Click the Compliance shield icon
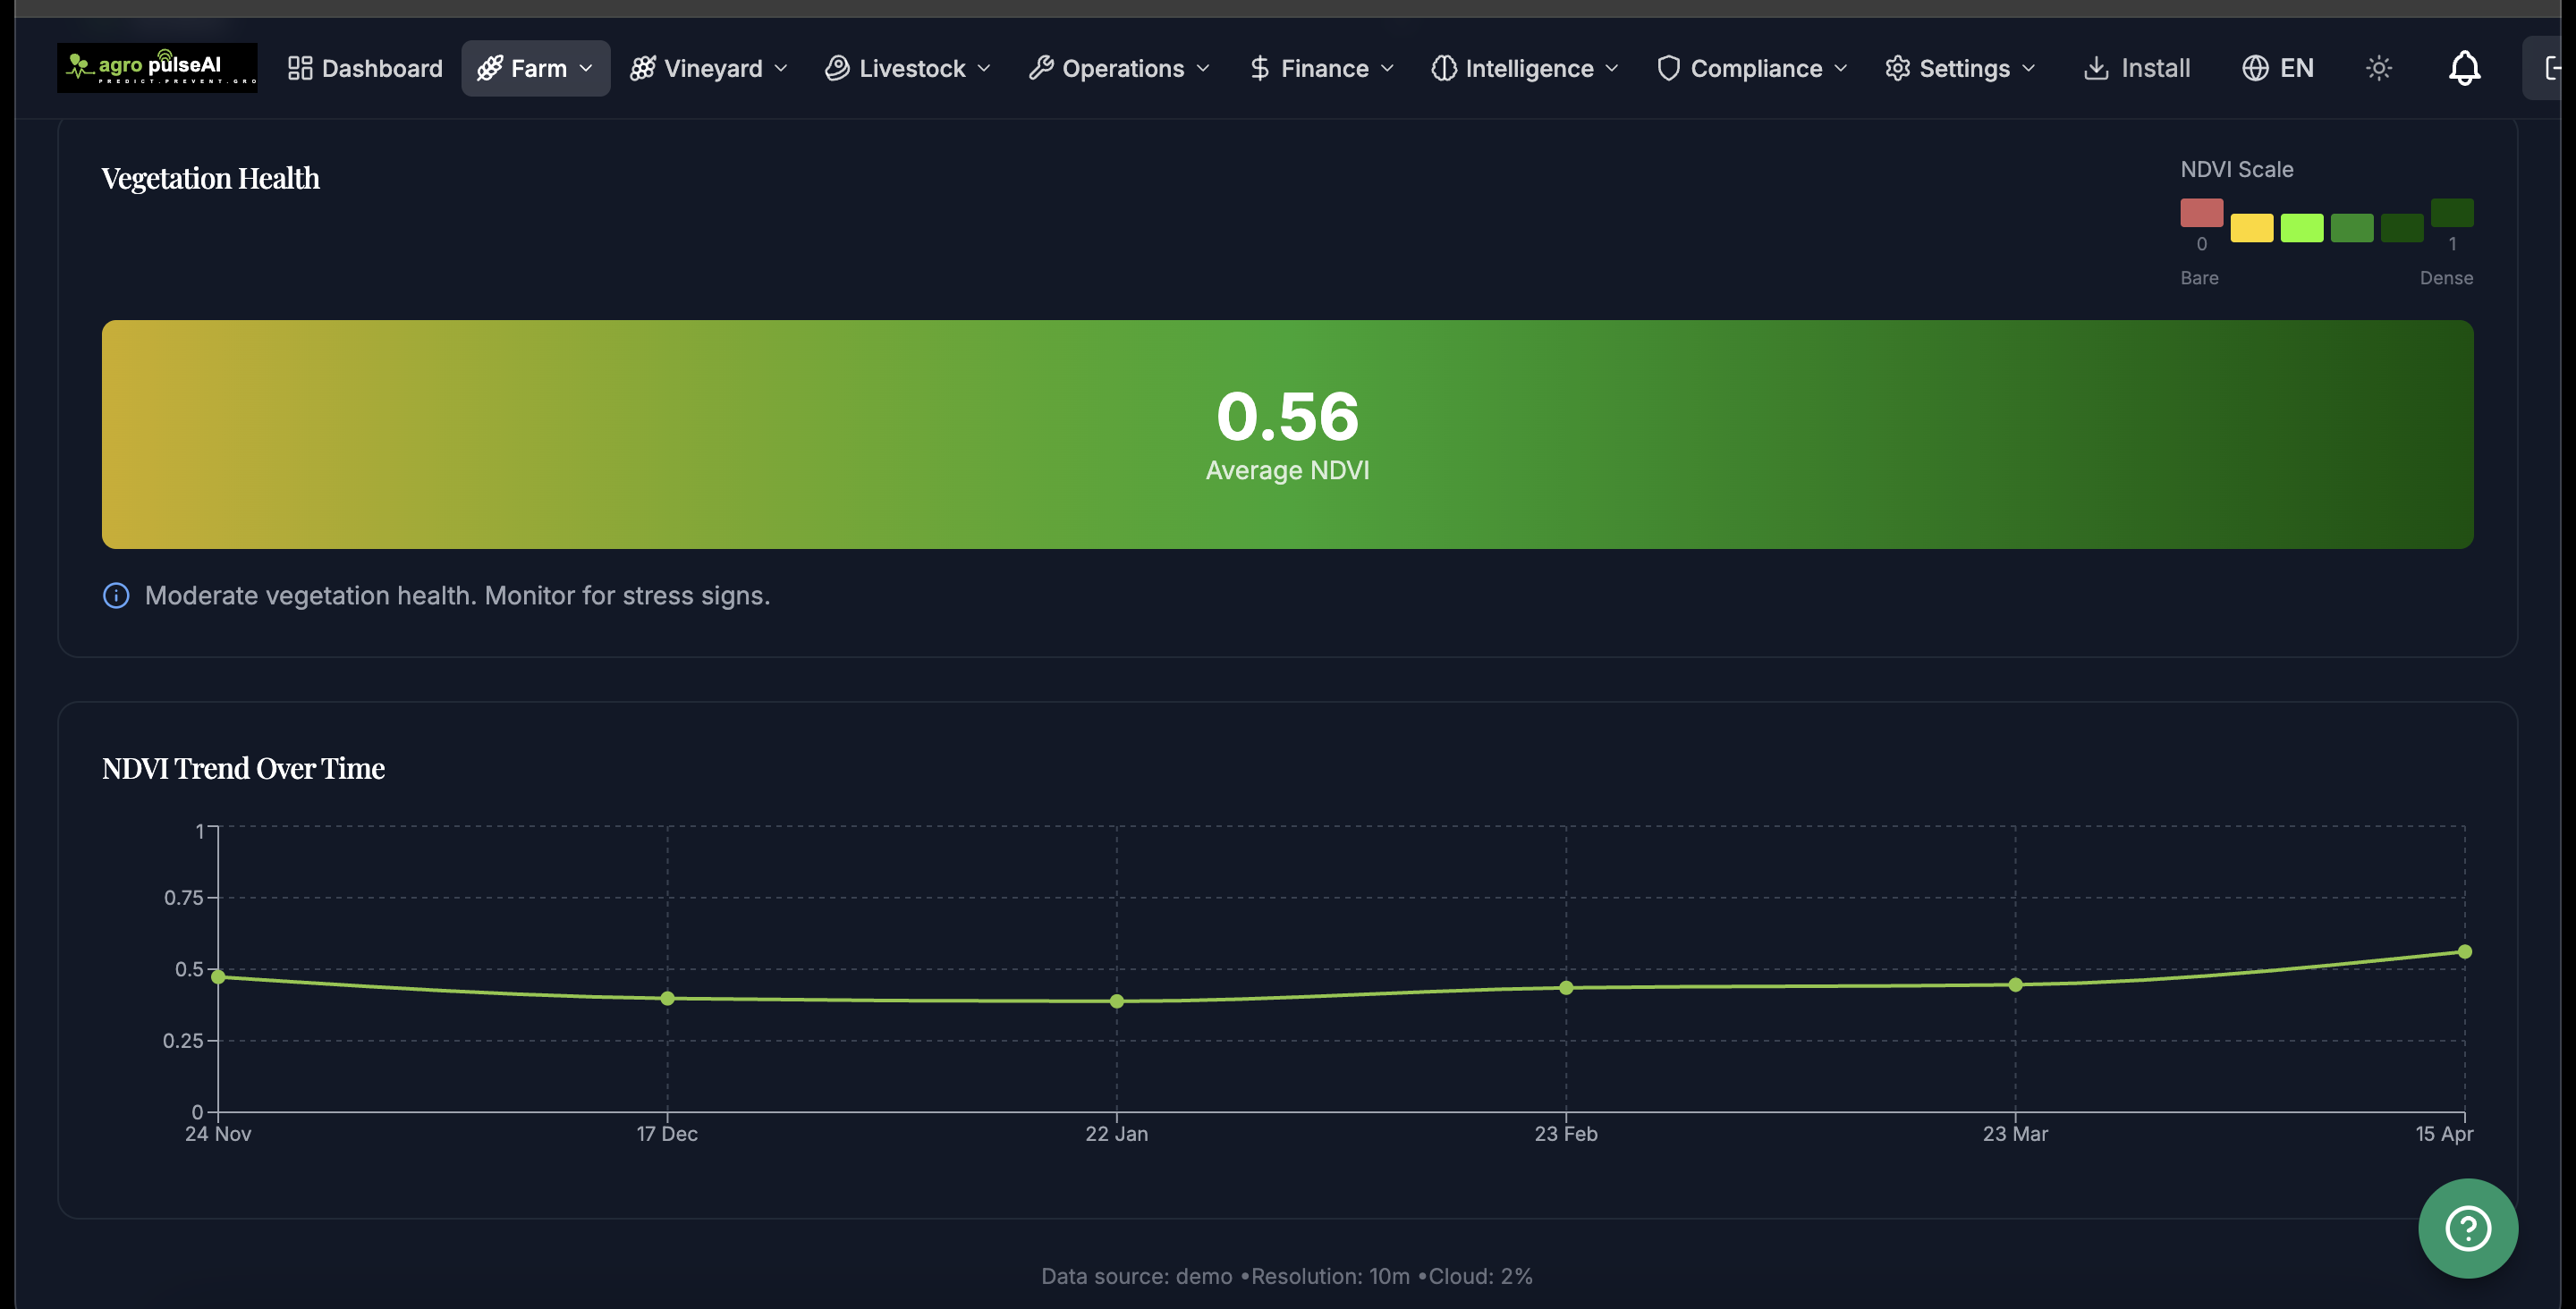 [1668, 68]
